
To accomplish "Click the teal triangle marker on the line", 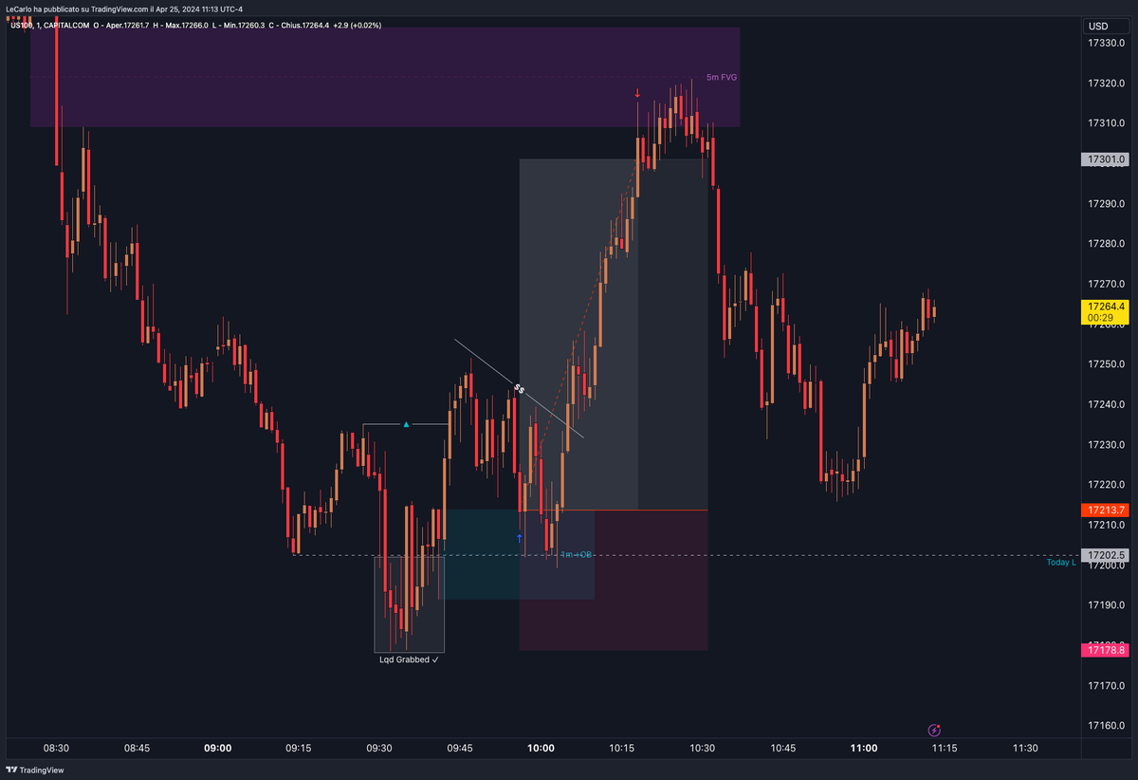I will (x=406, y=424).
